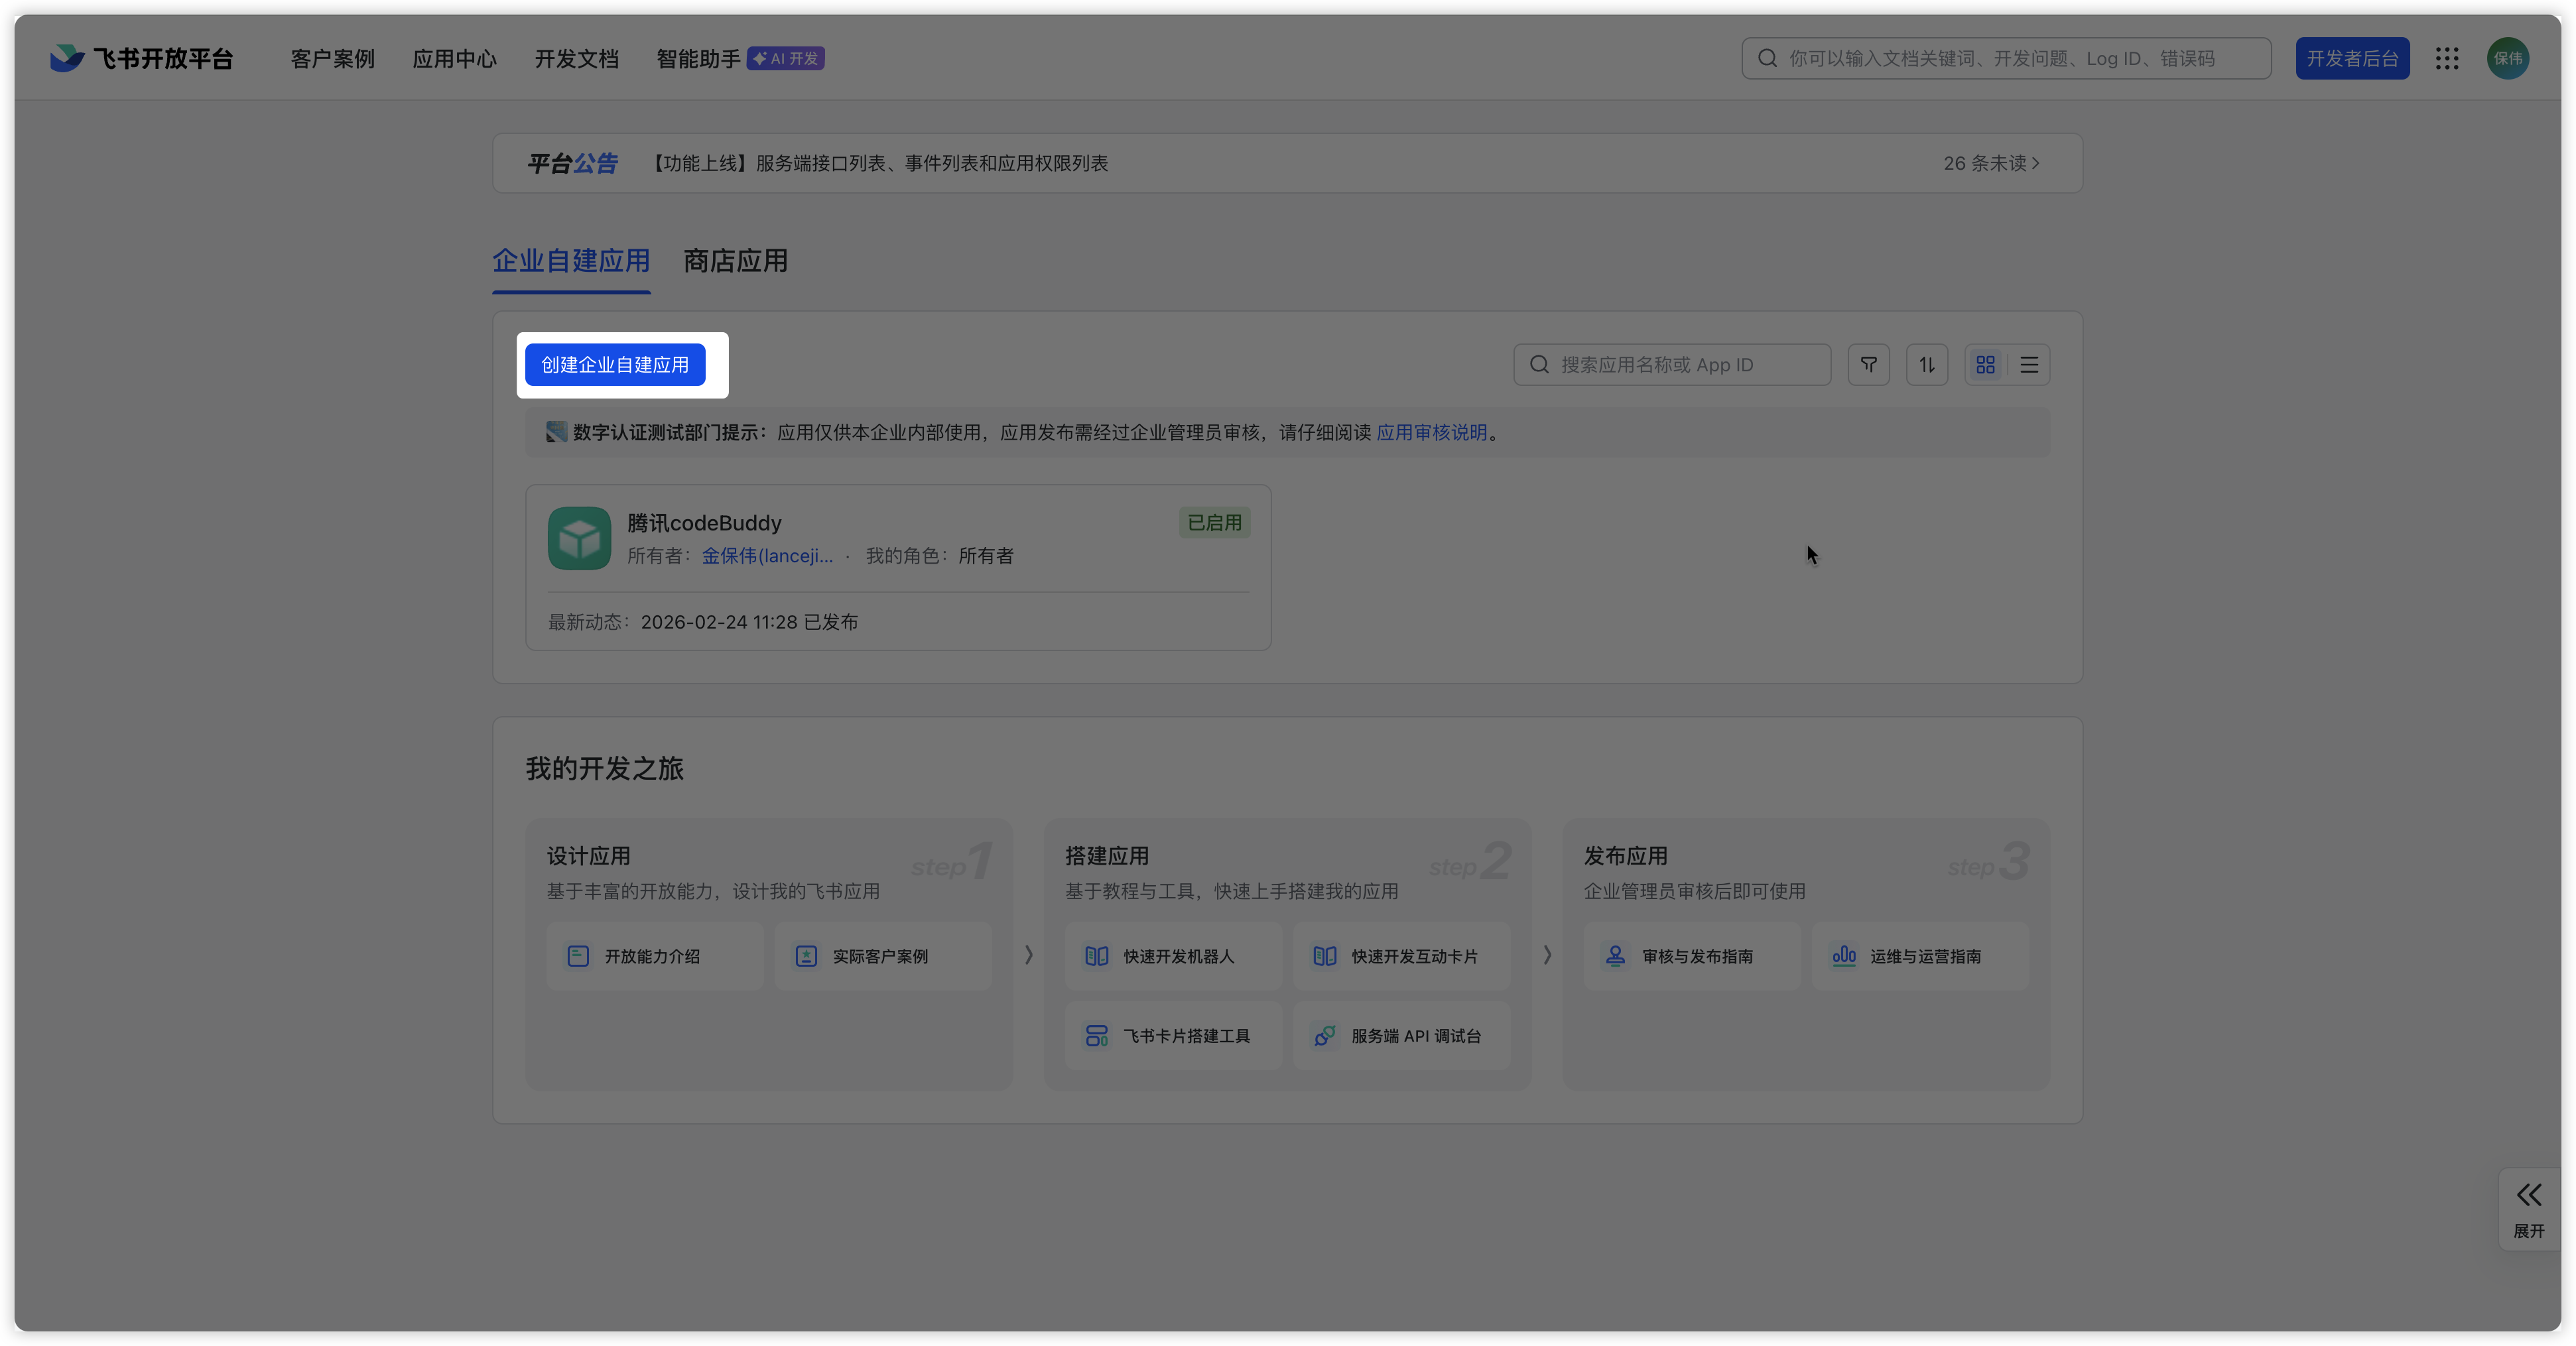The image size is (2576, 1346).
Task: Click 创建企业自建应用 button
Action: pyautogui.click(x=615, y=365)
